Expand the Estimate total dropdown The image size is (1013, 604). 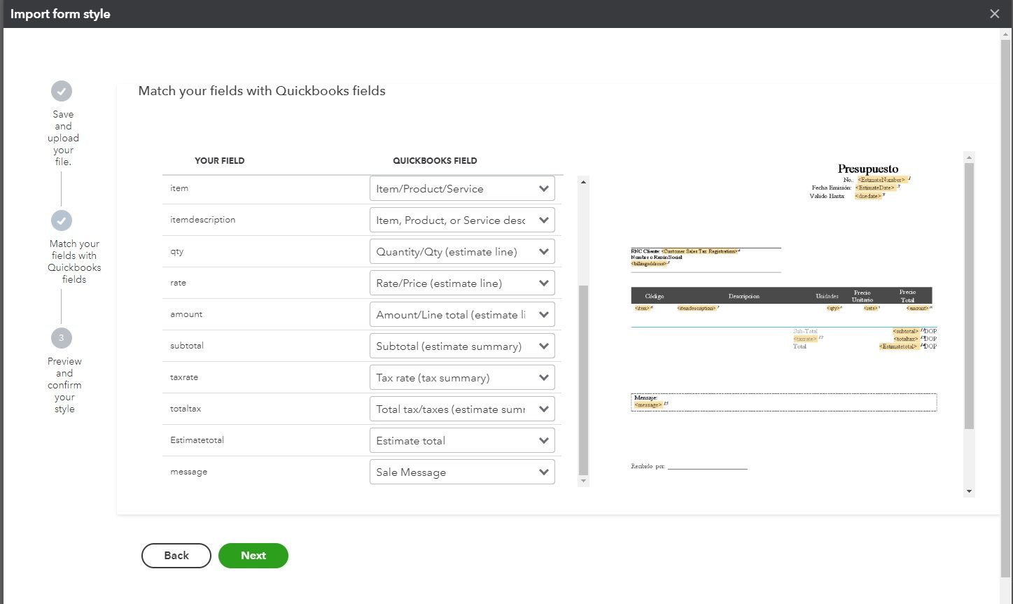click(462, 440)
